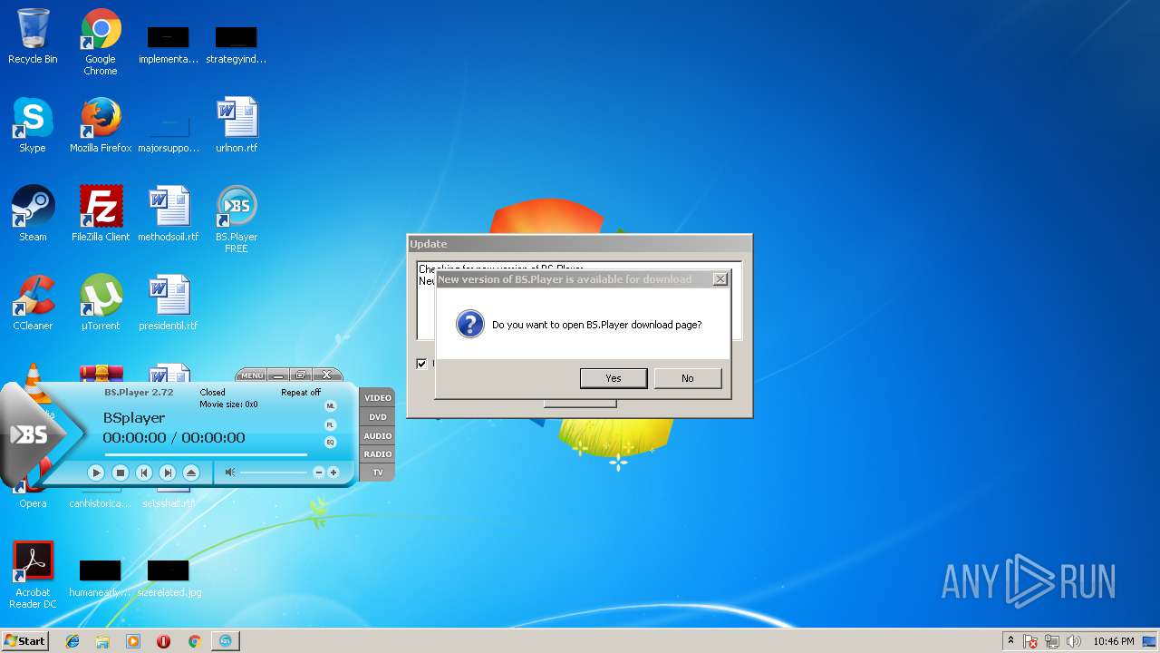Select the strategyind... desktop file

tap(237, 45)
